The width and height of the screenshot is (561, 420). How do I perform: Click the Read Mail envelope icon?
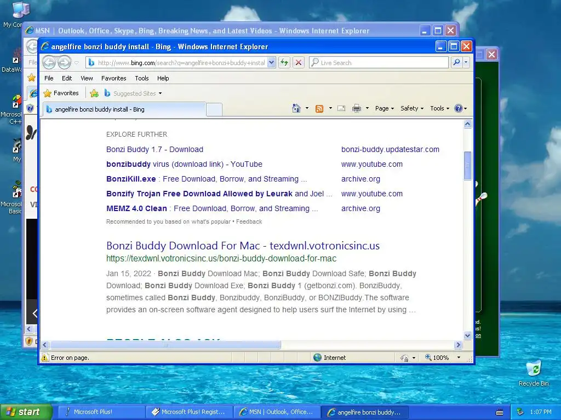pyautogui.click(x=341, y=108)
